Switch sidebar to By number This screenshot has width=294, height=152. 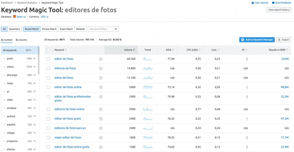tap(7, 40)
